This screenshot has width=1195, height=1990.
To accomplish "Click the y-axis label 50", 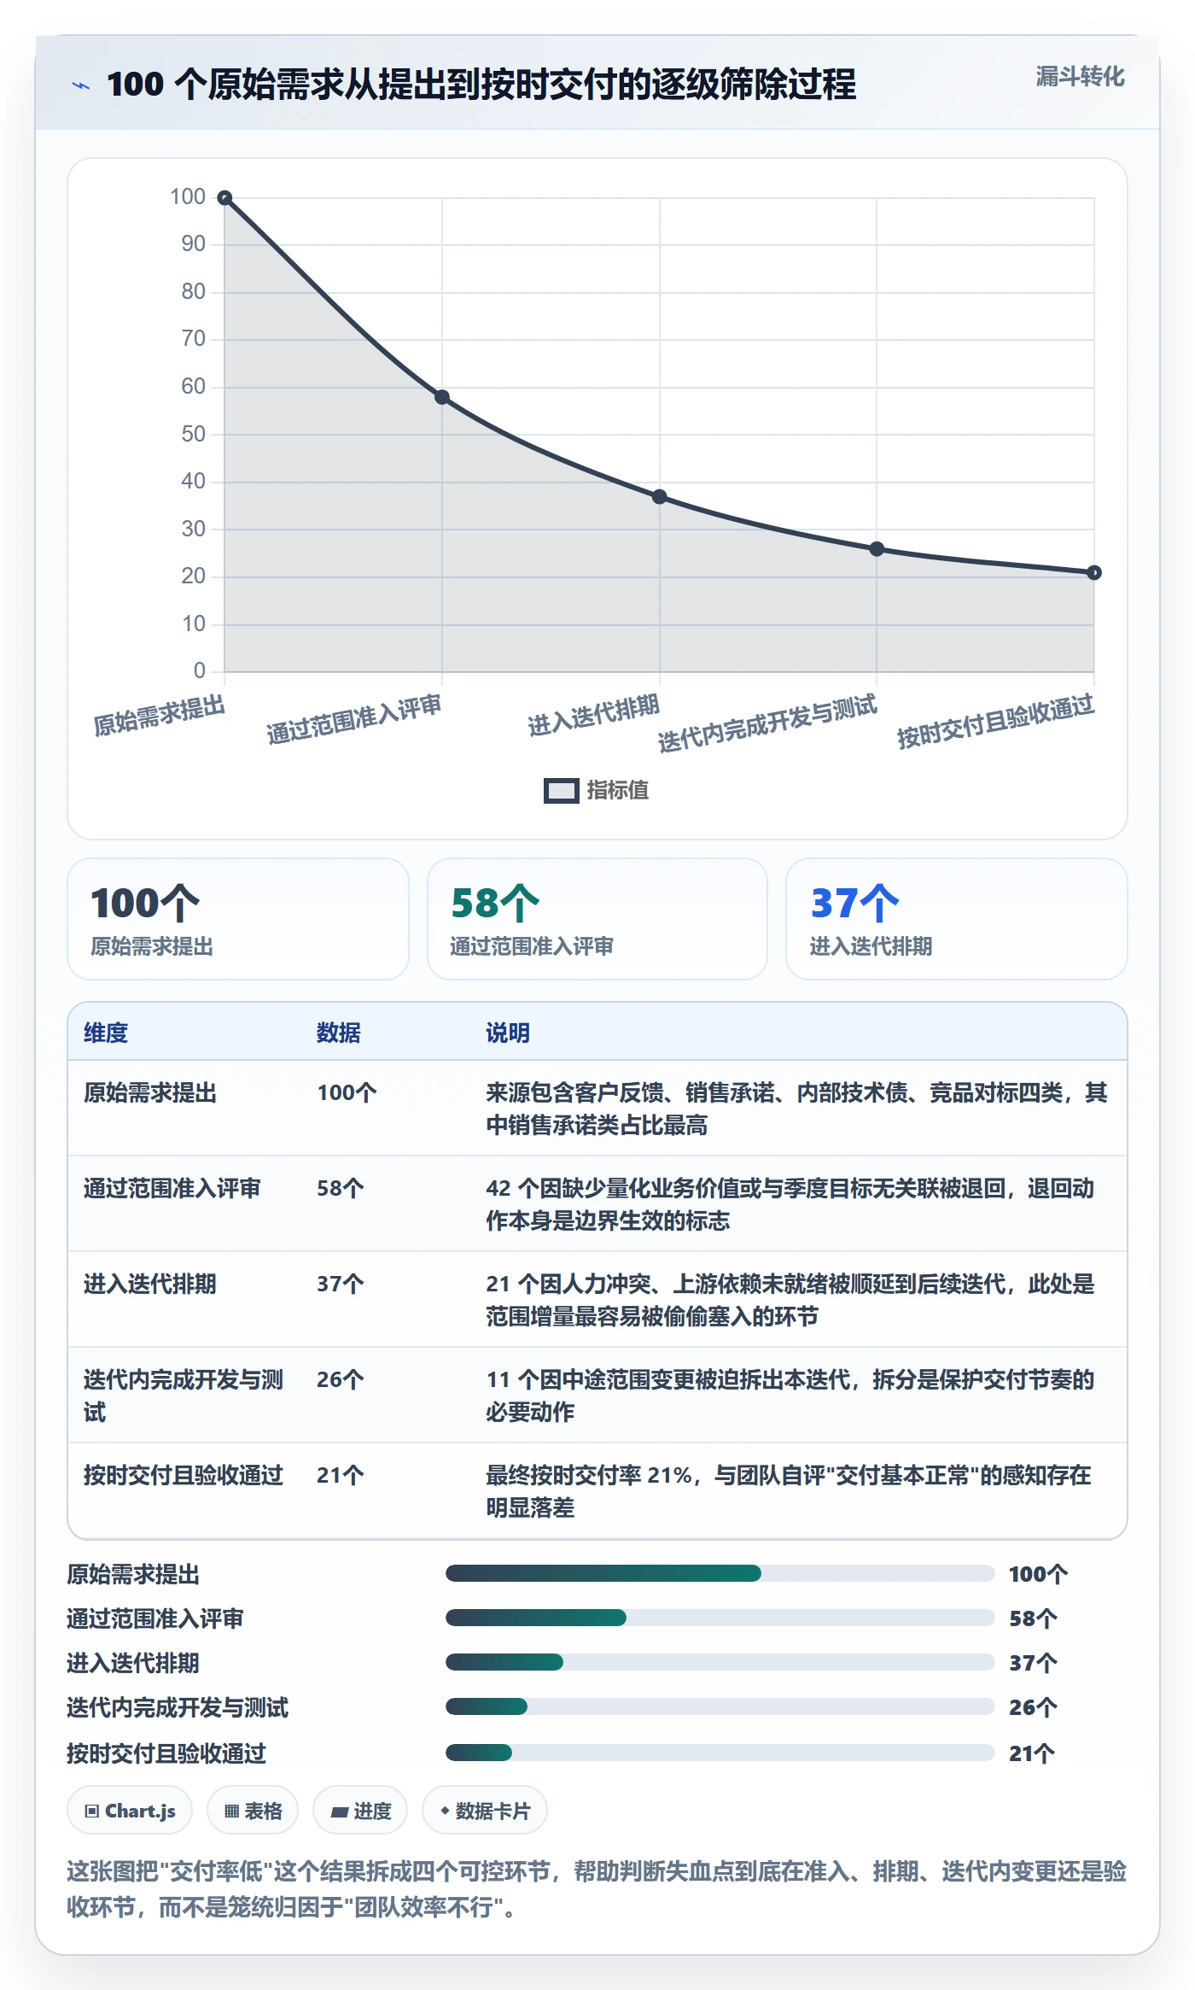I will 193,435.
